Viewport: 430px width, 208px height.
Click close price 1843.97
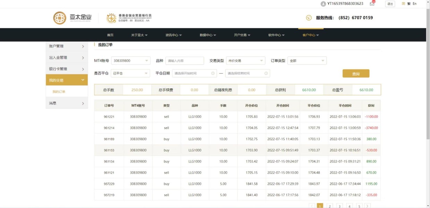pyautogui.click(x=314, y=184)
